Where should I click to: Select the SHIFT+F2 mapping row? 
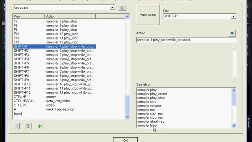tap(54, 51)
